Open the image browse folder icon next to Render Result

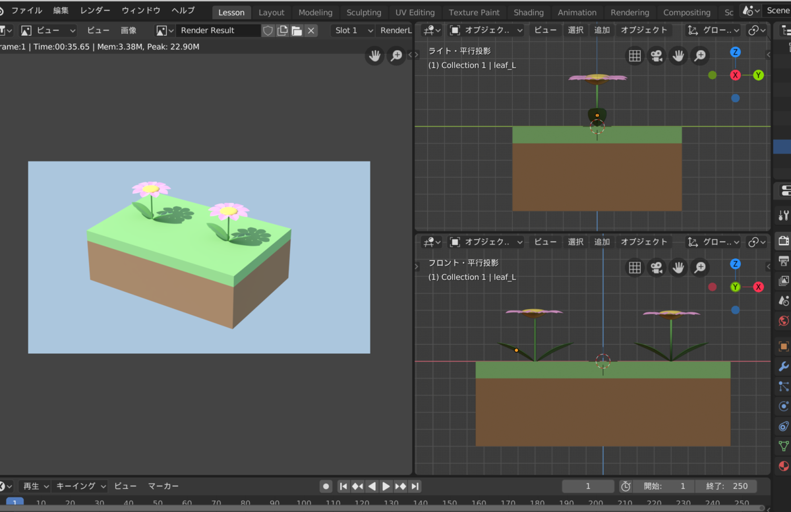(x=299, y=30)
